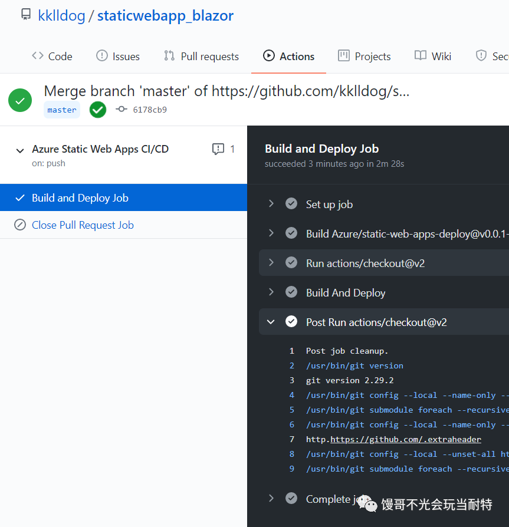Click the skipped icon for Close Pull Request Job
Screen dimensions: 509x527
pos(20,225)
